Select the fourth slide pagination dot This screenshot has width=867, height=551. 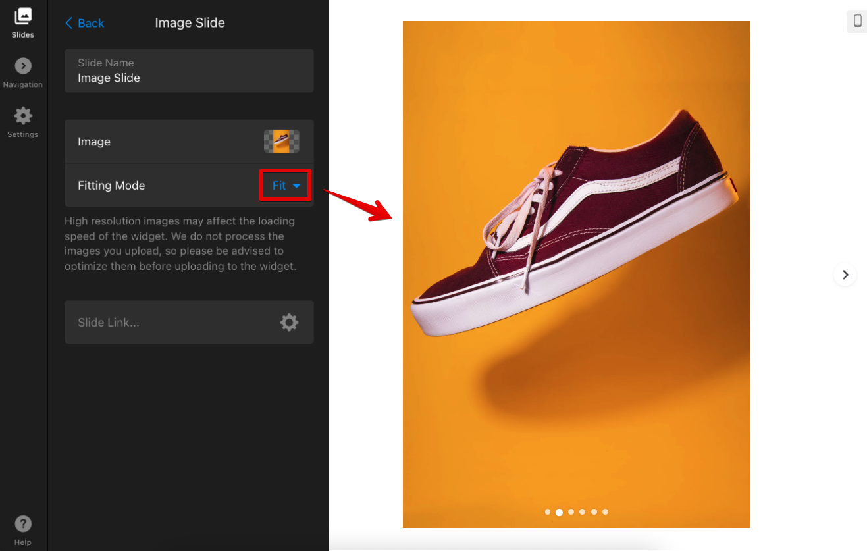pos(582,512)
